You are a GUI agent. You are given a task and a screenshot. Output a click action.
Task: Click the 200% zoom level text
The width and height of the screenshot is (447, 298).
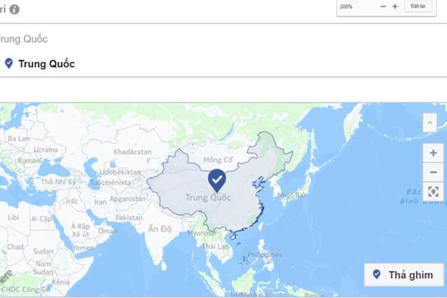[x=346, y=7]
